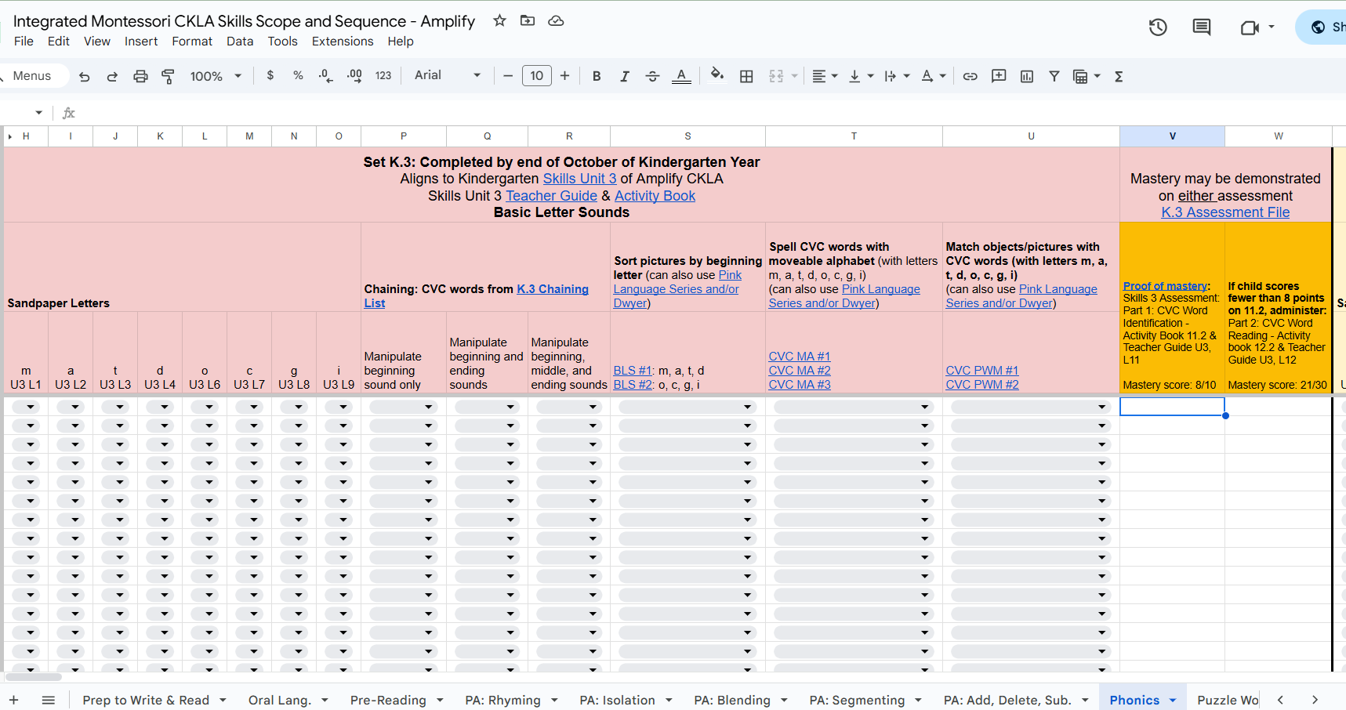Star this spreadsheet document
The image size is (1346, 710).
[499, 21]
